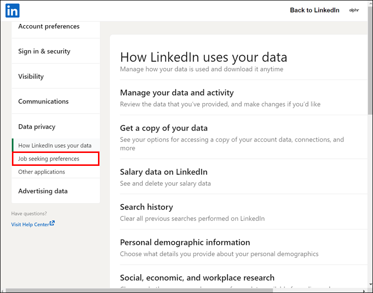
Task: Click the horizontal scrollbar at bottom
Action: pos(139,290)
